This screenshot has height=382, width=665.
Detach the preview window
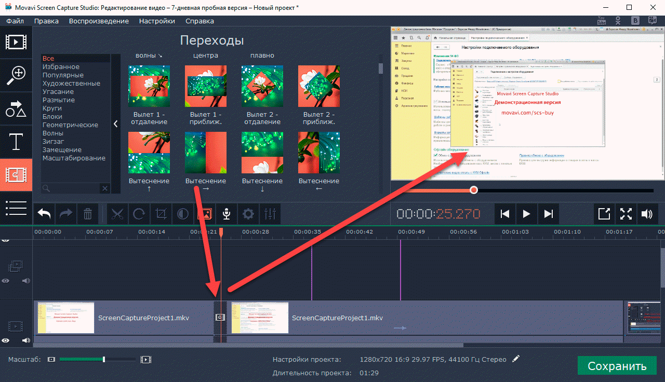[605, 213]
